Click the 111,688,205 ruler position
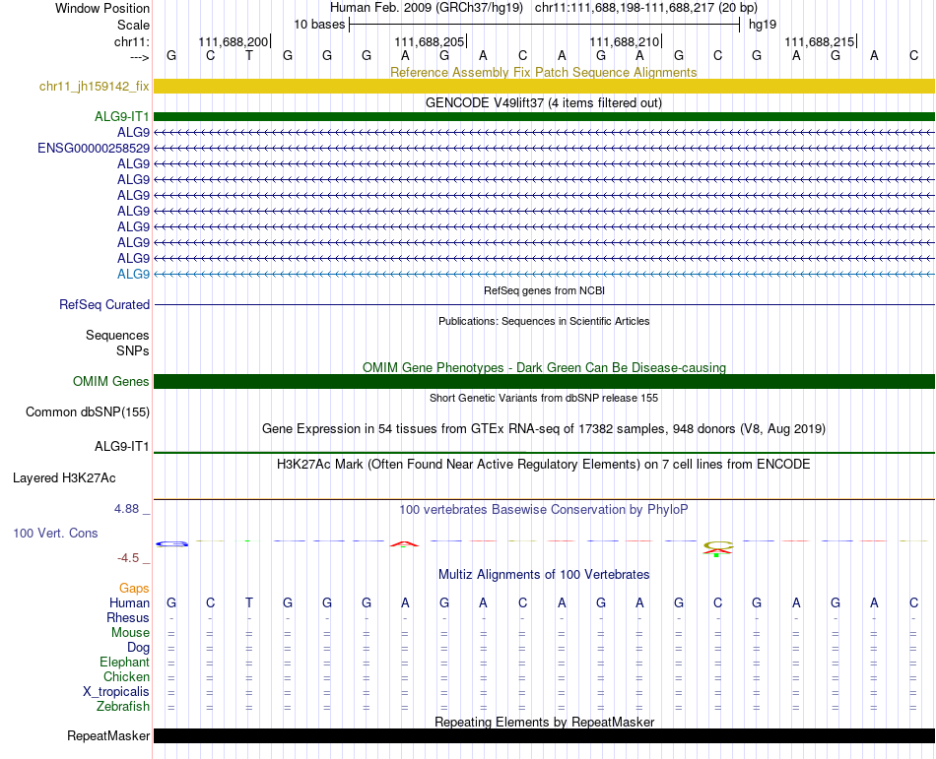936x759 pixels. click(x=430, y=41)
